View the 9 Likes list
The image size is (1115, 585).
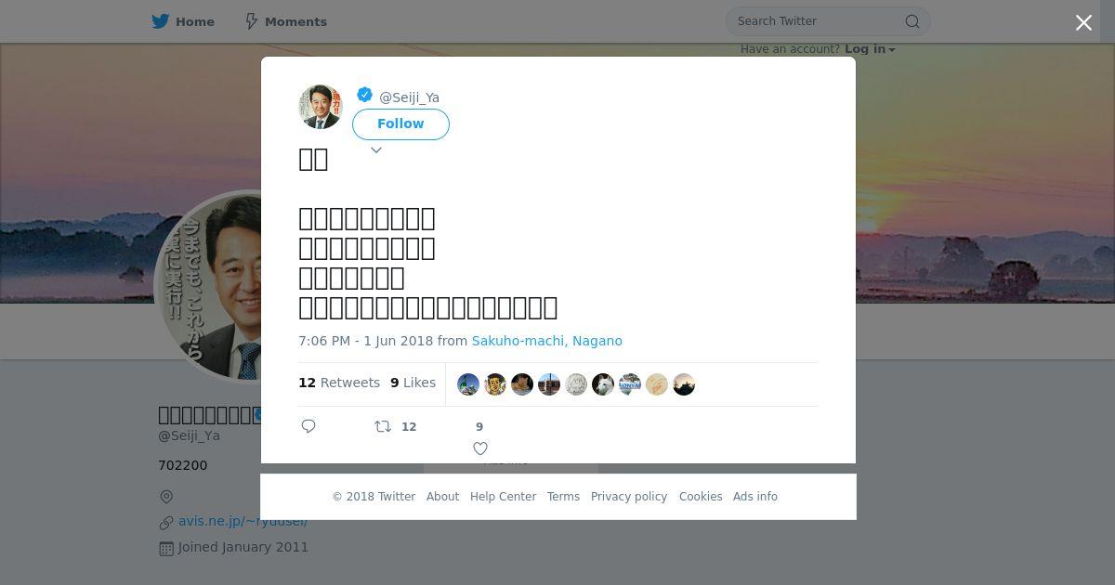coord(413,383)
